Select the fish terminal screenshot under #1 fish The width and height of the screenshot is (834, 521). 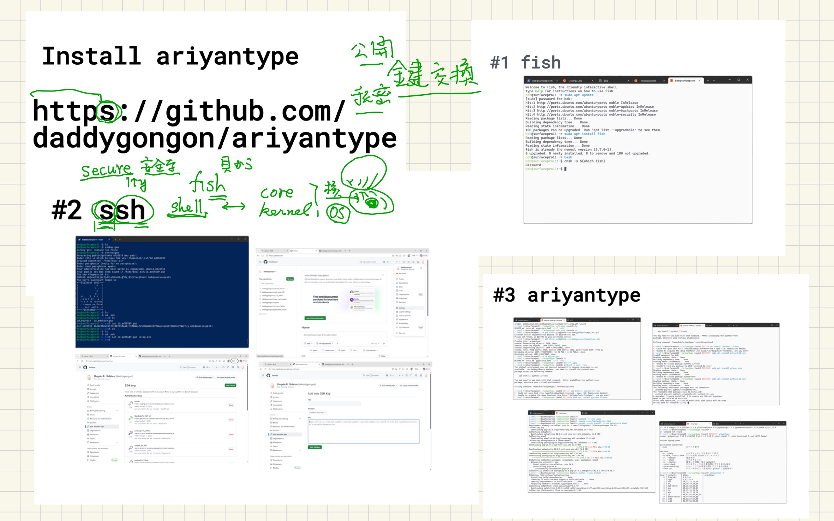[638, 150]
